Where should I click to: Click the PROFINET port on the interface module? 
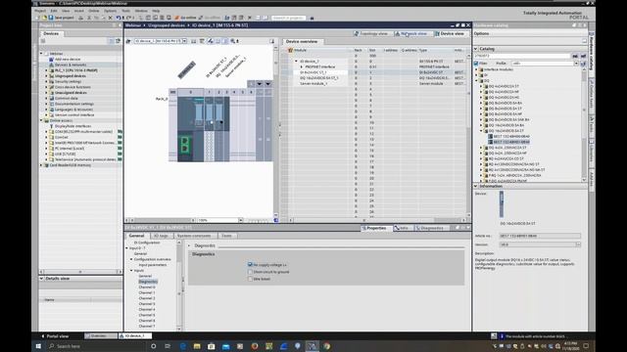click(x=185, y=145)
